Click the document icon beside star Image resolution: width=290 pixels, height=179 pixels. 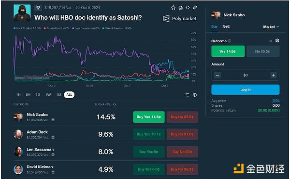tap(180, 8)
